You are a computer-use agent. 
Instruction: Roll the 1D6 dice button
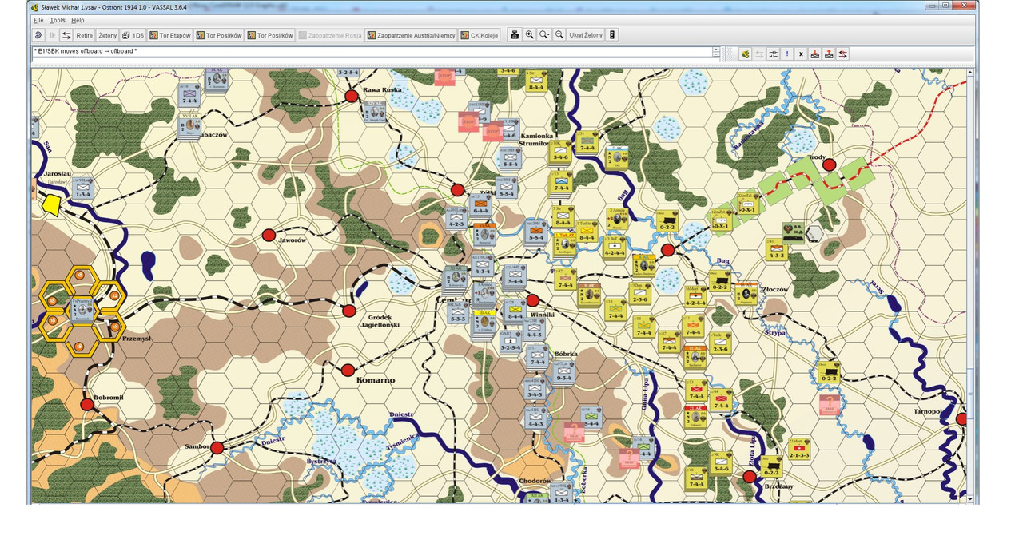pyautogui.click(x=133, y=35)
